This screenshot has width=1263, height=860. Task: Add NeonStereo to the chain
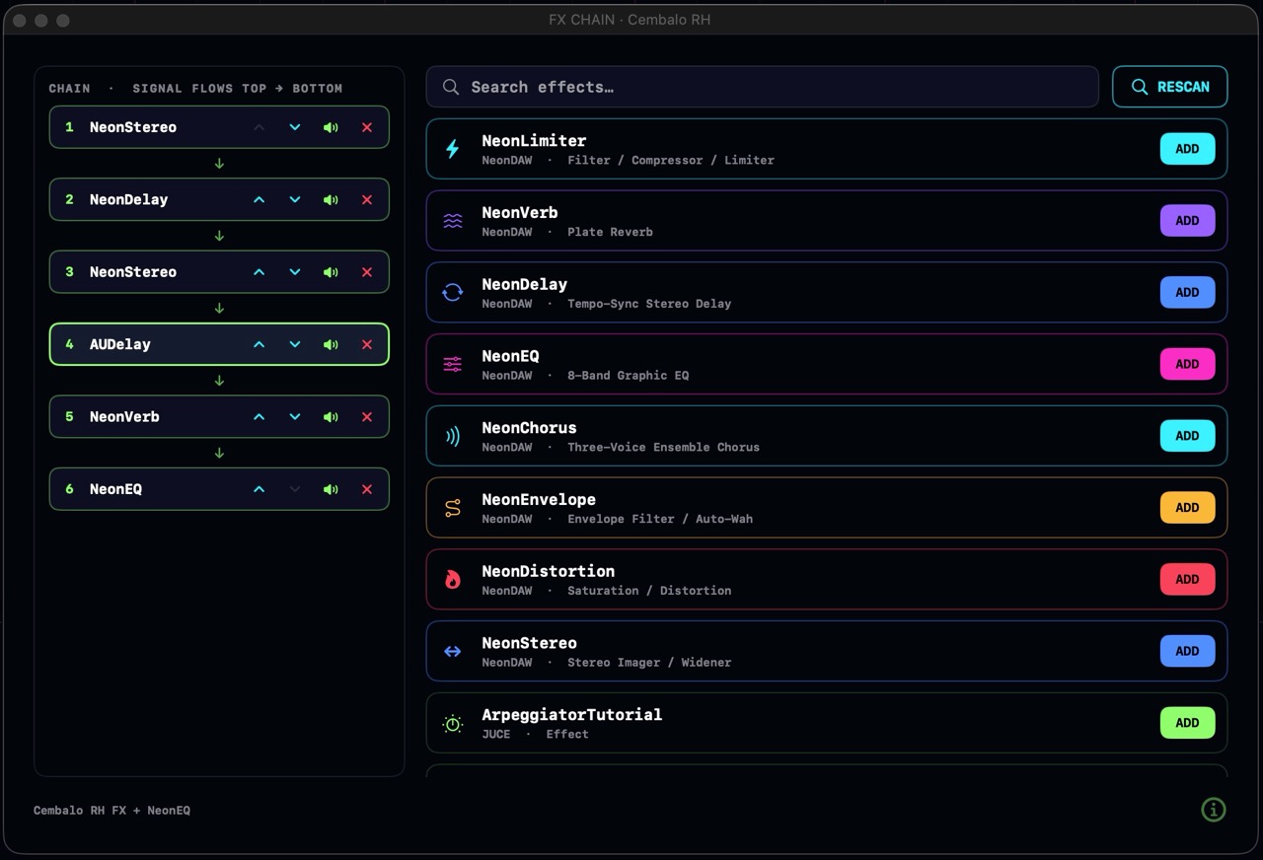1187,651
